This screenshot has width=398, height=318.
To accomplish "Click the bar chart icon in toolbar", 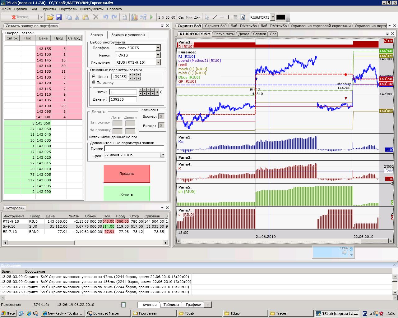I will tap(134, 17).
